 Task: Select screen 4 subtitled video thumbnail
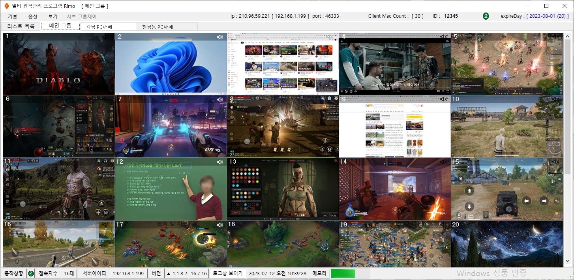tap(395, 63)
